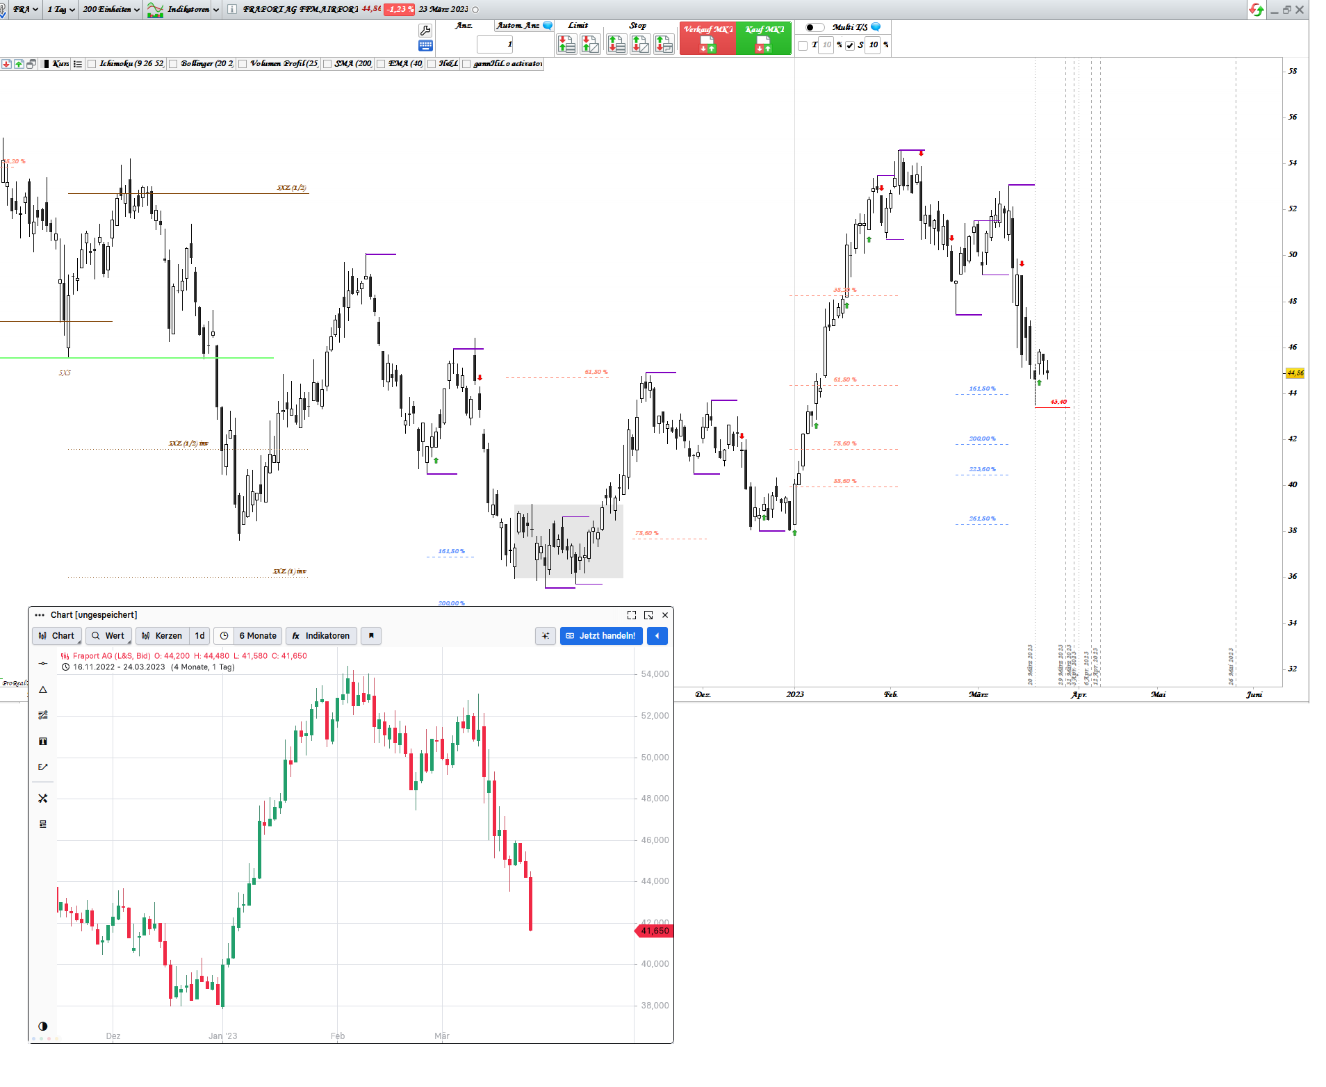Open Kerzen candle style selector
1326x1087 pixels.
coord(162,636)
